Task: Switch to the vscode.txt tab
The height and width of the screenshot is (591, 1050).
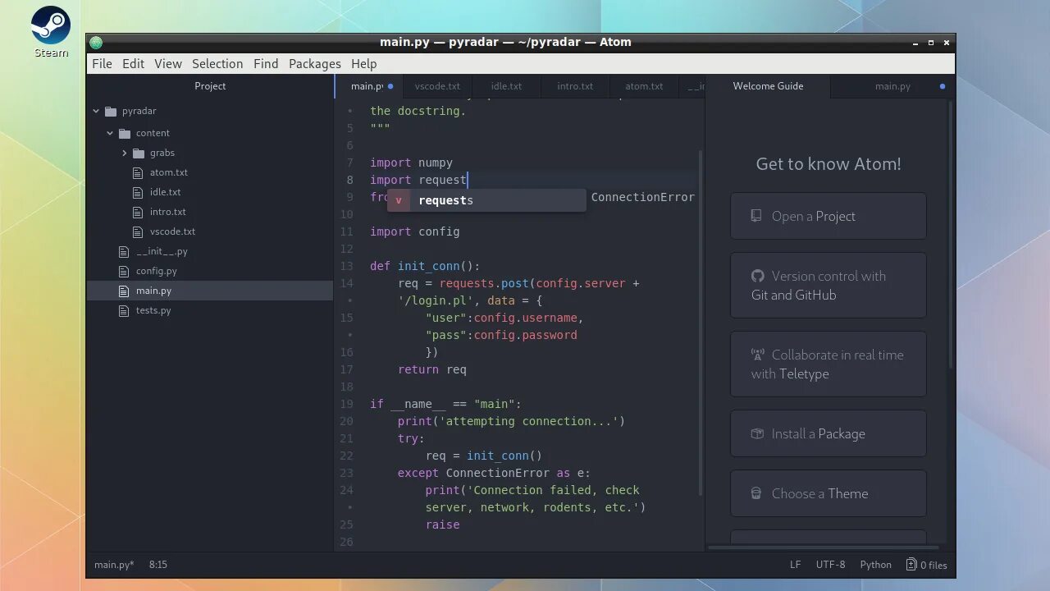Action: pos(437,86)
